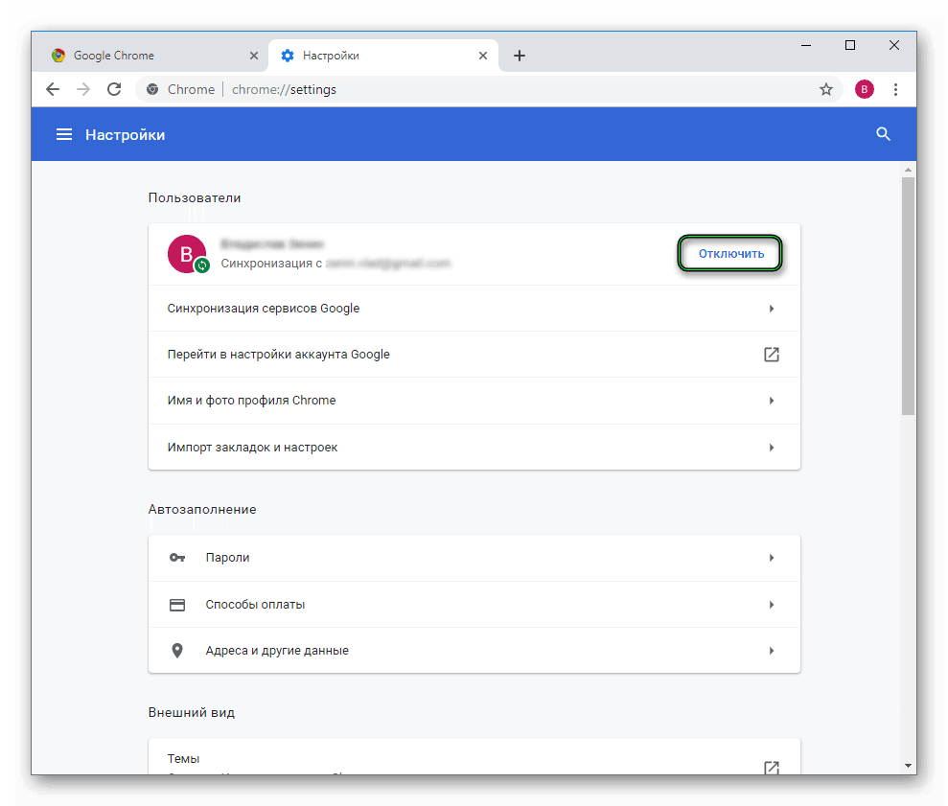Click the key icon next to Пароли
Screen dimensions: 948x806
(177, 558)
